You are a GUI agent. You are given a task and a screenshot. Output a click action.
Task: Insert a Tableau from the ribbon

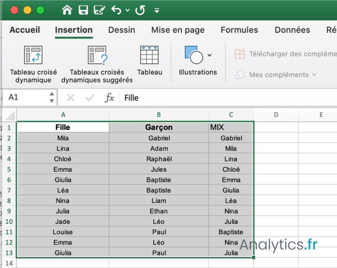coord(150,61)
